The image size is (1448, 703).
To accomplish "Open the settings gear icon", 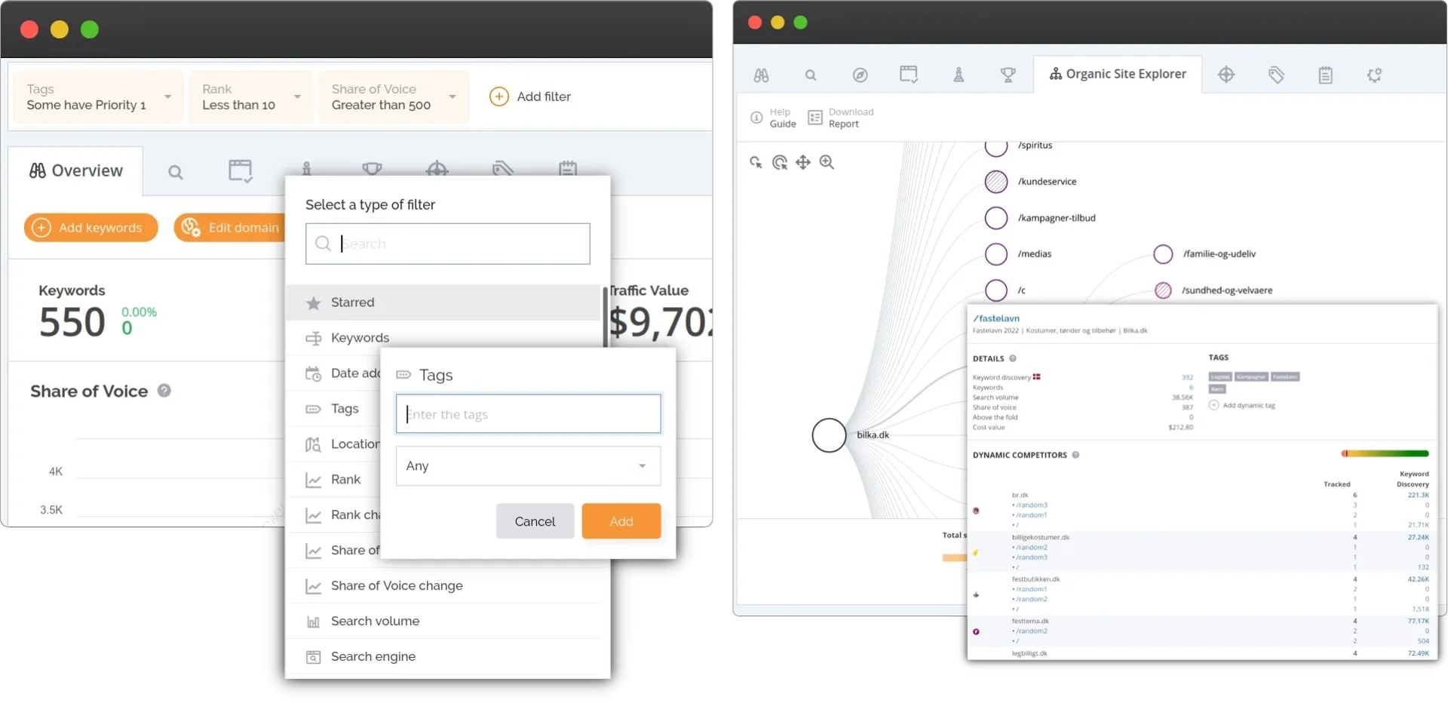I will point(1374,74).
